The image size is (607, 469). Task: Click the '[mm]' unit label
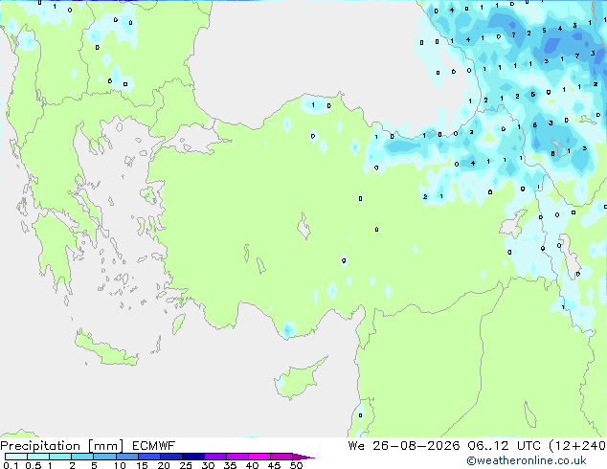(x=105, y=446)
